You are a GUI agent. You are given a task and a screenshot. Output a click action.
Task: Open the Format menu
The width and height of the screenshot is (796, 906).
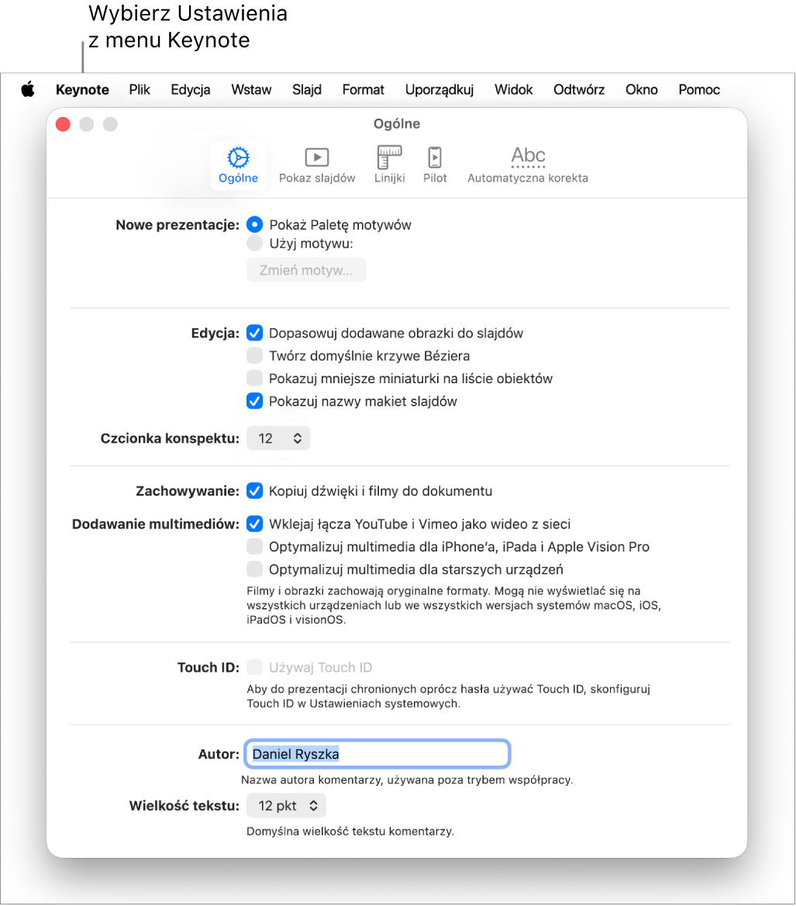click(363, 89)
